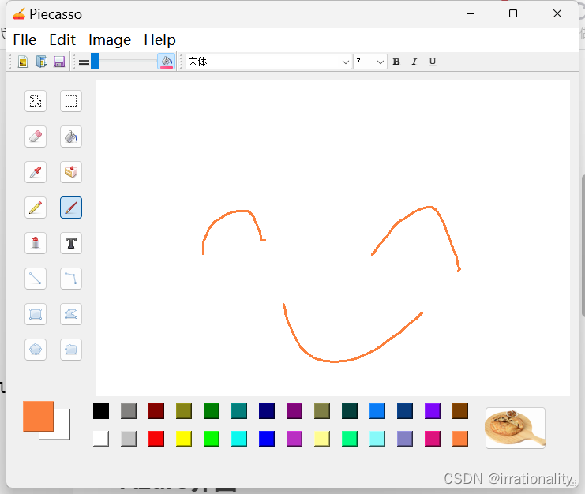Click the orange foreground color box

click(39, 417)
